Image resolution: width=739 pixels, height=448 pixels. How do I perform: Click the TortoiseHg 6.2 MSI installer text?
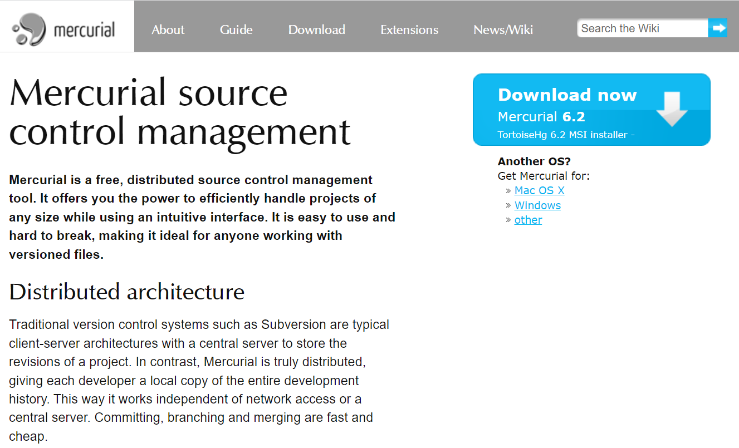566,135
